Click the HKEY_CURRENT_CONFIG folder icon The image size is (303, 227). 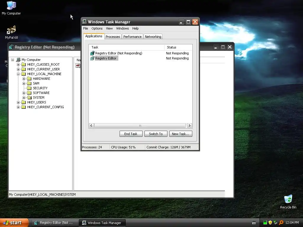24,107
